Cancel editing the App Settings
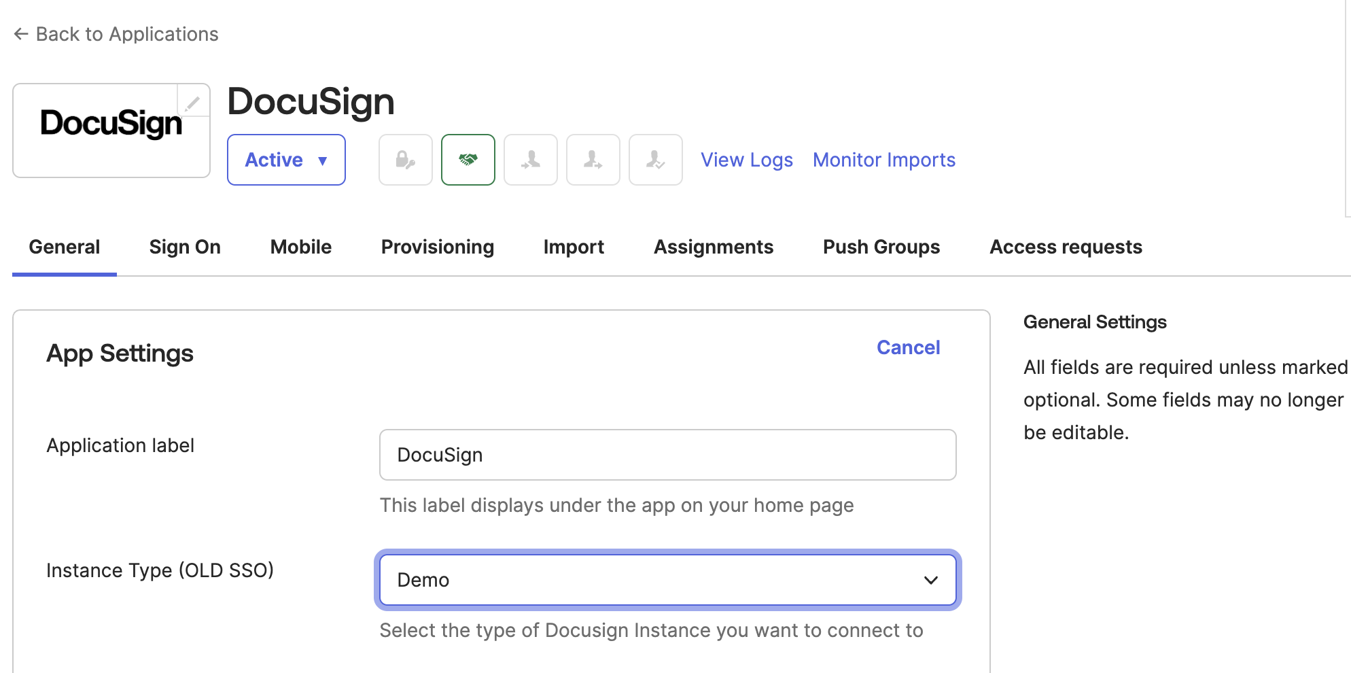This screenshot has height=673, width=1351. pos(909,347)
